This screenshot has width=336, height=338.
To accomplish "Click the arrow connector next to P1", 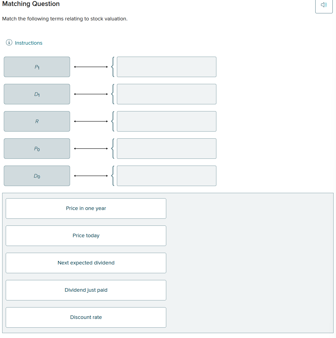I will tap(91, 67).
